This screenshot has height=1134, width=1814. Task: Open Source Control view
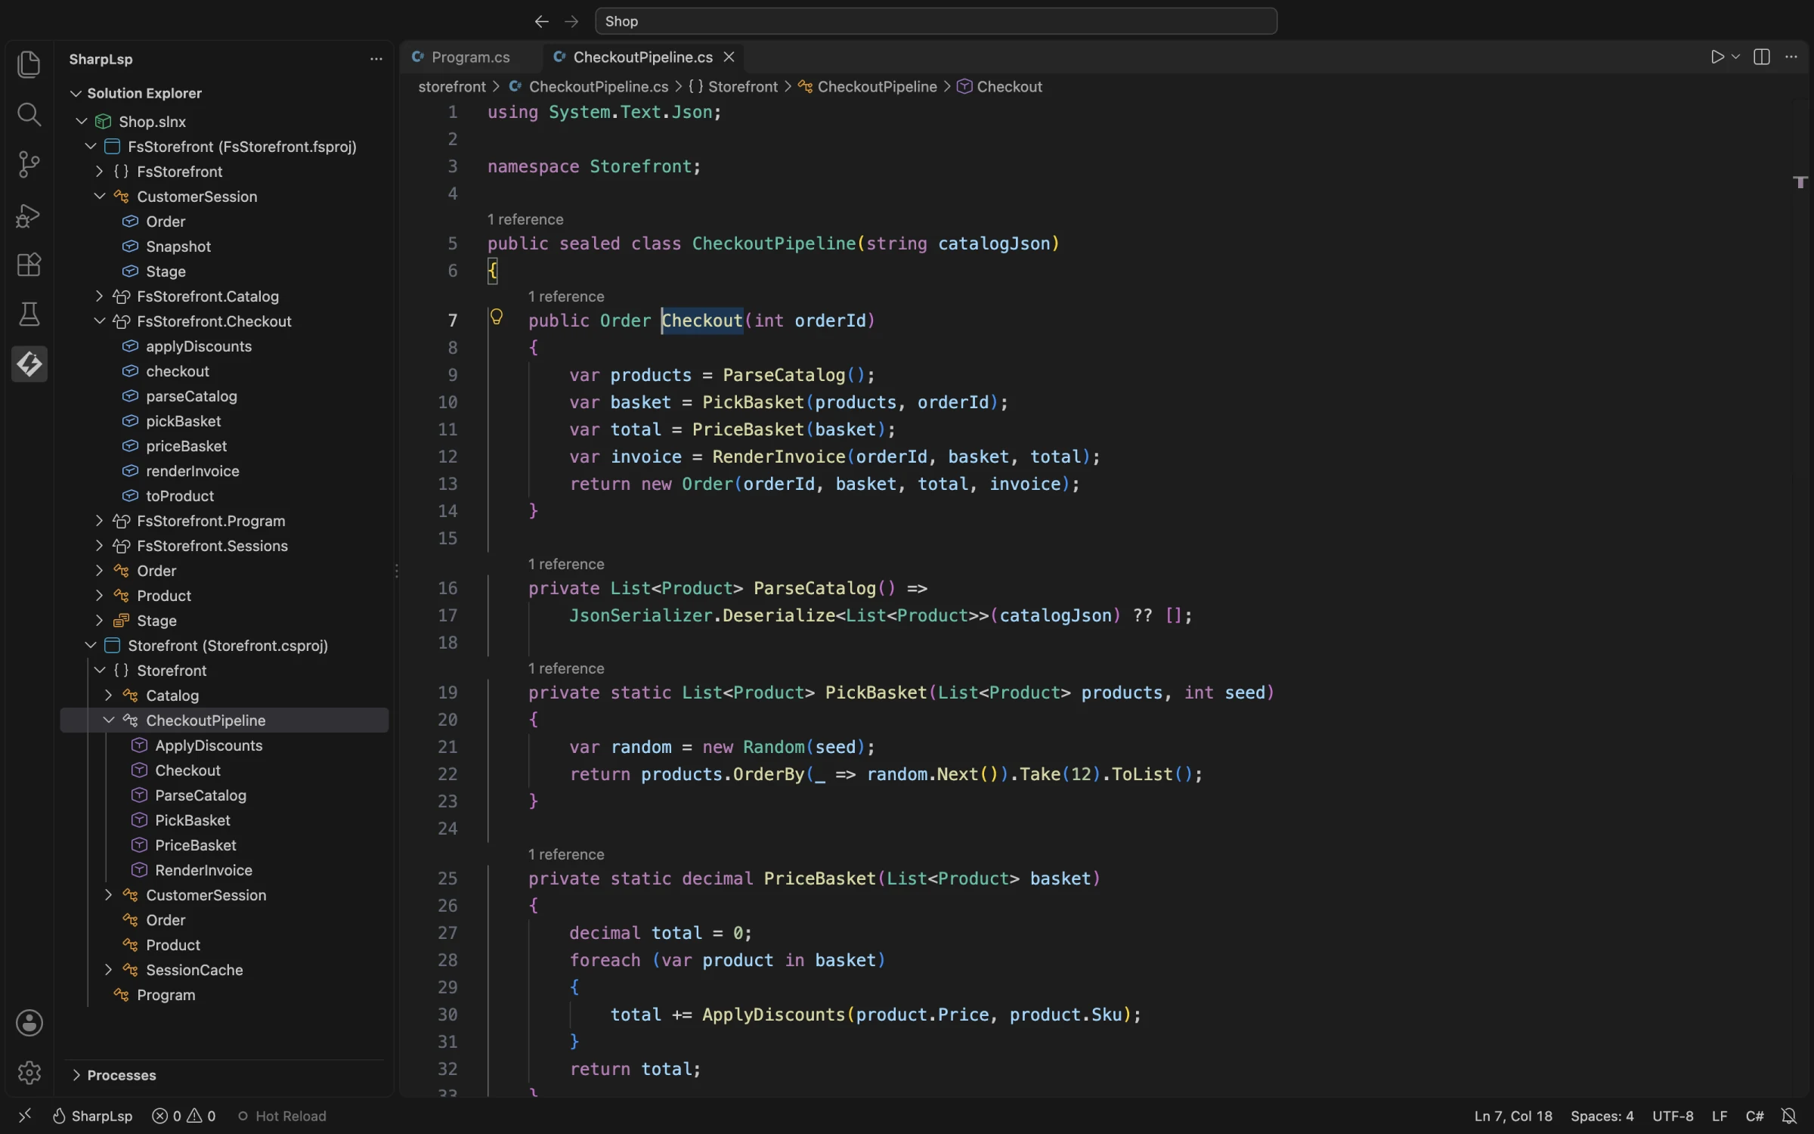click(29, 164)
